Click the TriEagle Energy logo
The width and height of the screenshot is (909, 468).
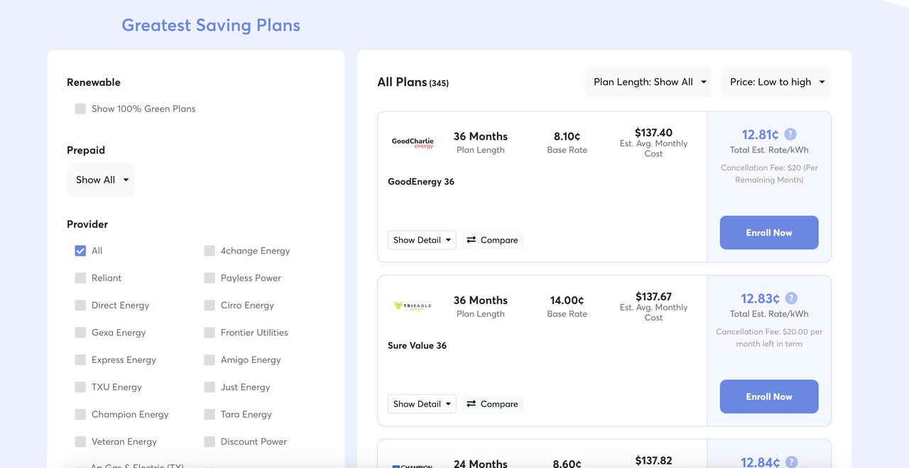[413, 306]
